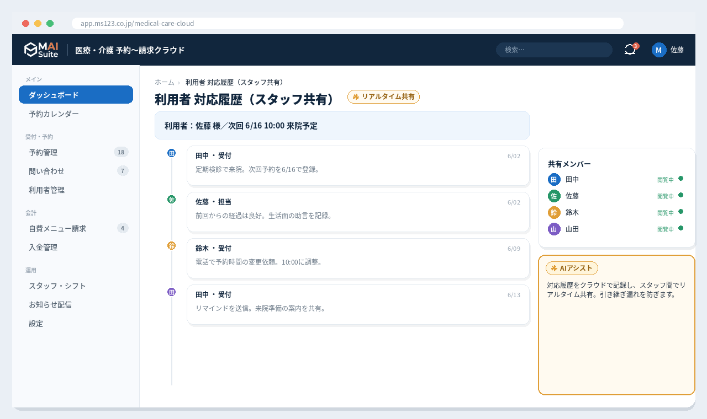Click the sparkle icon in AIアシスト badge
Screen dimensions: 707x419
coord(554,268)
